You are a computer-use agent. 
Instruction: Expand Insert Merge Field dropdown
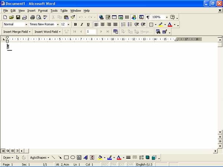pos(17,32)
